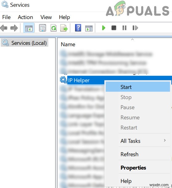Select the IP Helper service row

116,80
